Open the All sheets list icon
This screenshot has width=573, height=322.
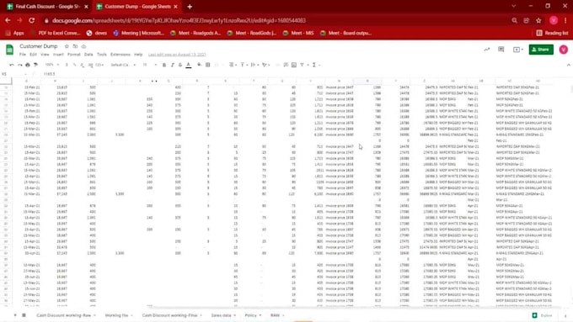[24, 315]
